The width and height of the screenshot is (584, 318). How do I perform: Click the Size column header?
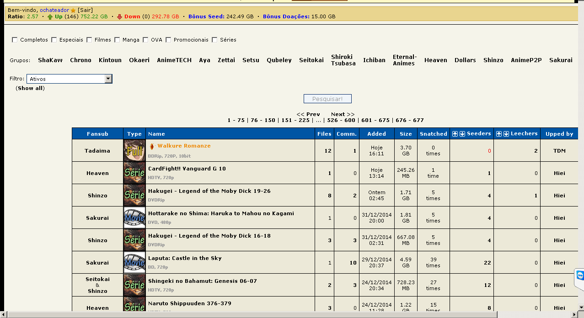click(406, 134)
